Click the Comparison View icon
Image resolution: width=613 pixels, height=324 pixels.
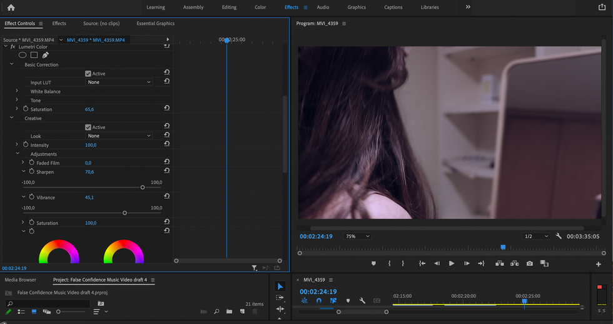(544, 263)
